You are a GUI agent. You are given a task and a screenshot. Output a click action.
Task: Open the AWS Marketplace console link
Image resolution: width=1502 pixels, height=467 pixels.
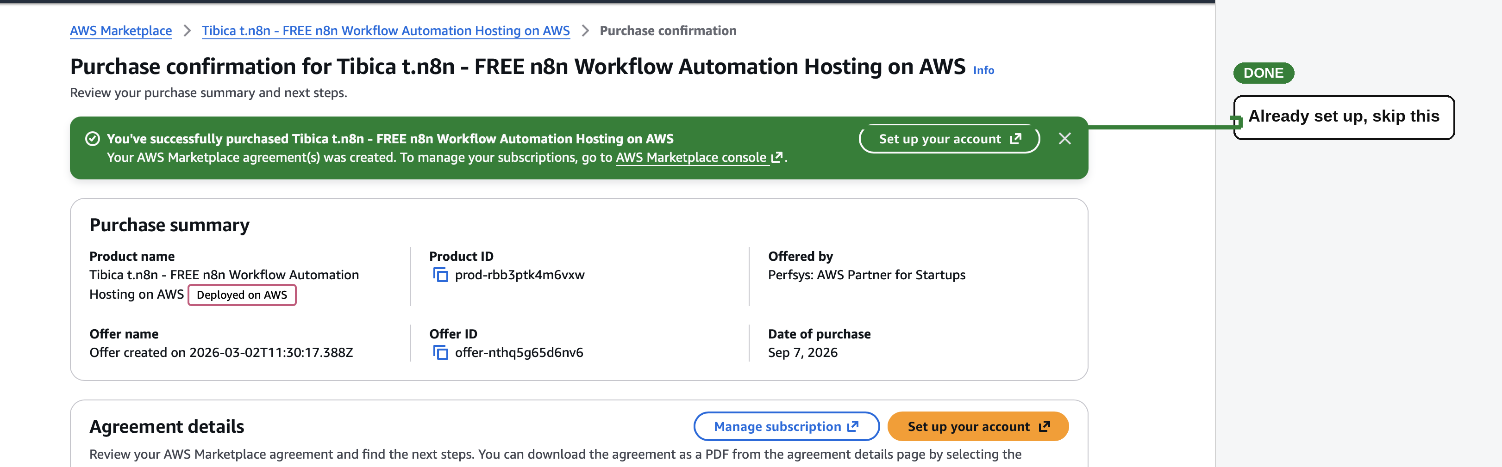pyautogui.click(x=699, y=157)
